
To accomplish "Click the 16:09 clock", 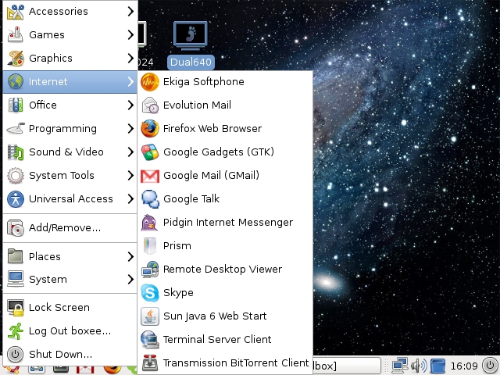I will pos(464,366).
